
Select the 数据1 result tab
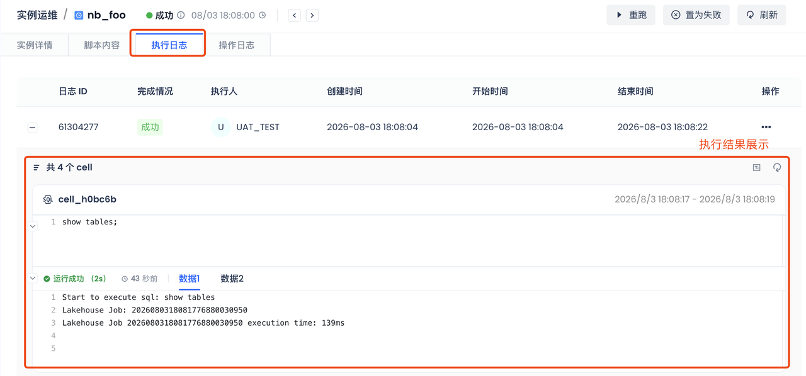click(190, 279)
